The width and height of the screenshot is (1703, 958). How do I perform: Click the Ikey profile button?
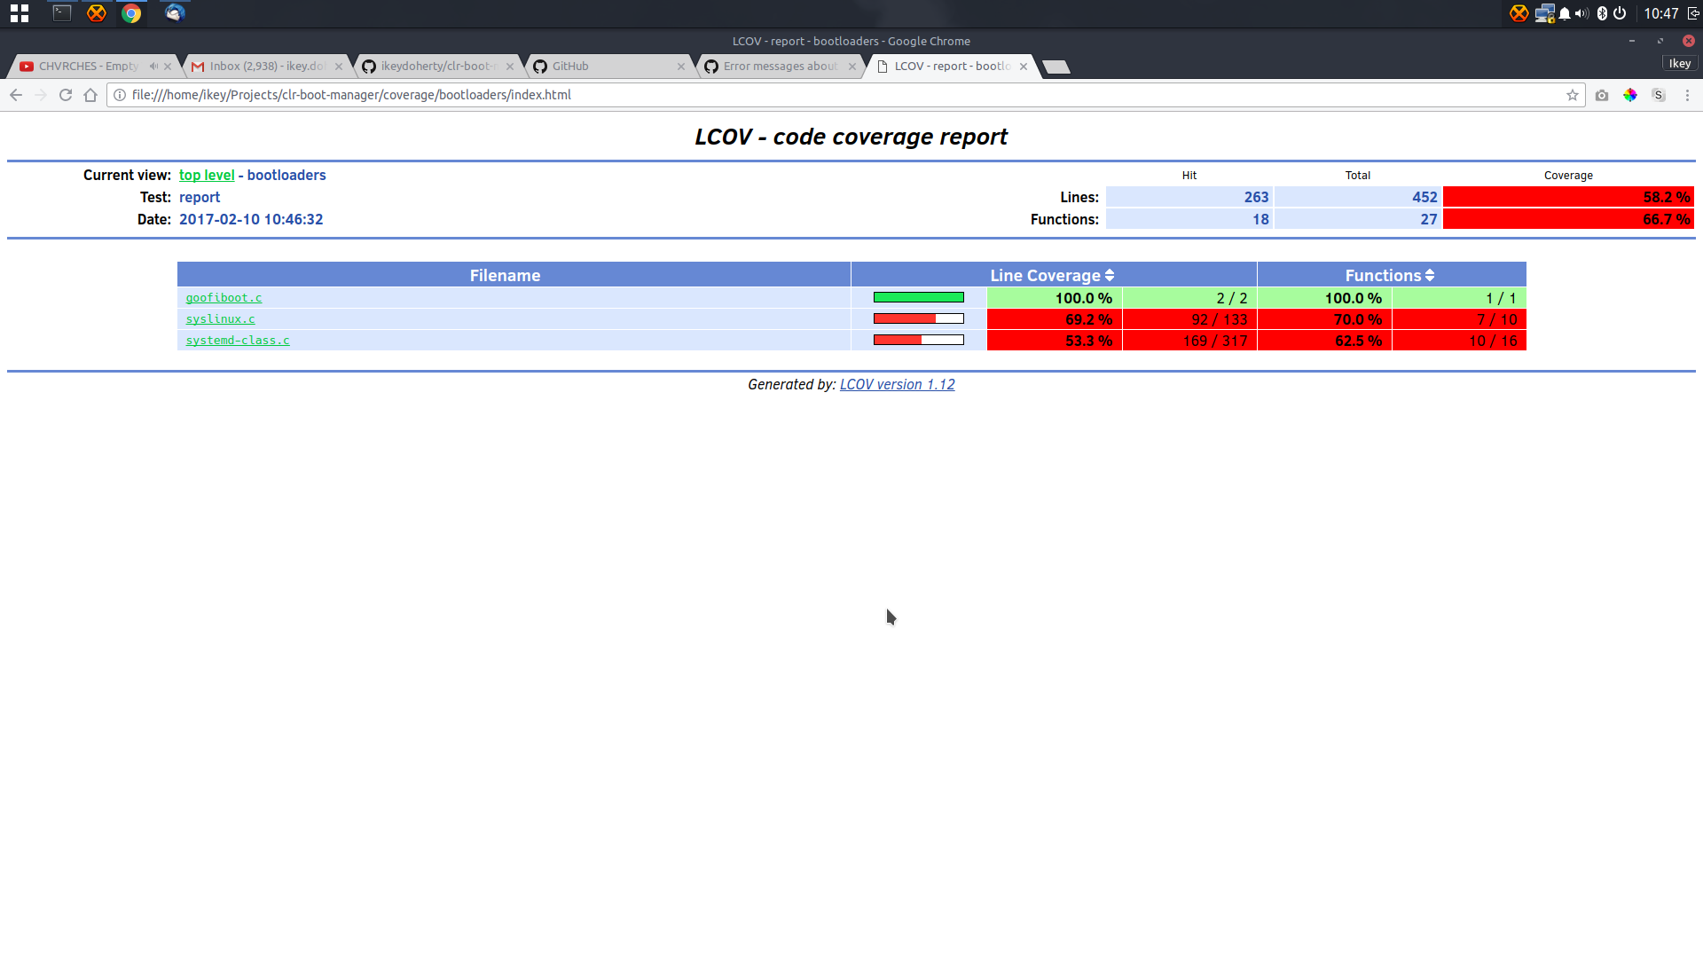[1680, 64]
